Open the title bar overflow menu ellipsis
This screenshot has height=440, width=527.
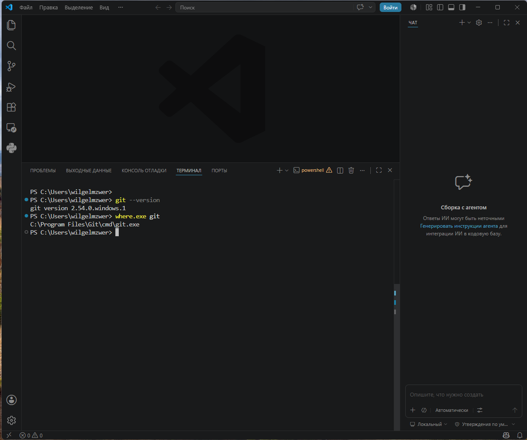point(120,7)
